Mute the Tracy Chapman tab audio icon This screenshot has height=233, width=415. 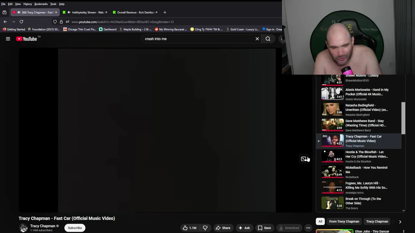[x=19, y=12]
